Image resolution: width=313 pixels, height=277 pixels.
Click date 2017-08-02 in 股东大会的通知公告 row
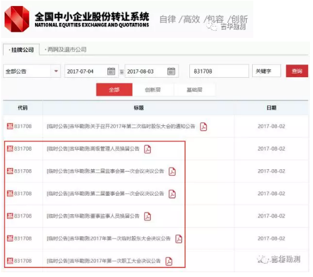tap(271, 126)
